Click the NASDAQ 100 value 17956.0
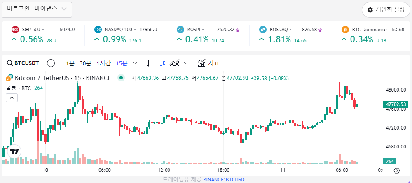Viewport: 412px width, 183px height. pos(148,30)
